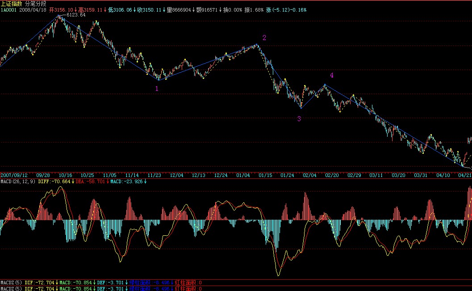
Task: Click the 上证指数 index title
Action: point(12,3)
